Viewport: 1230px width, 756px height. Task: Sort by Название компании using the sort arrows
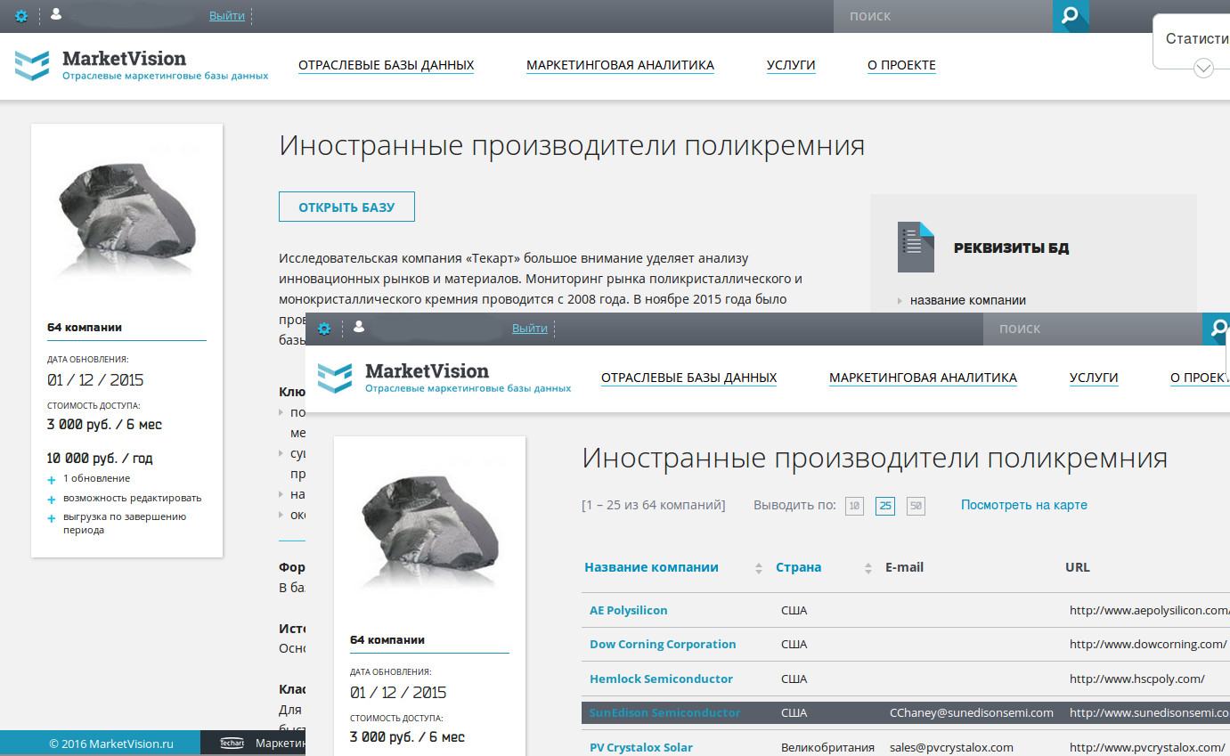coord(759,568)
